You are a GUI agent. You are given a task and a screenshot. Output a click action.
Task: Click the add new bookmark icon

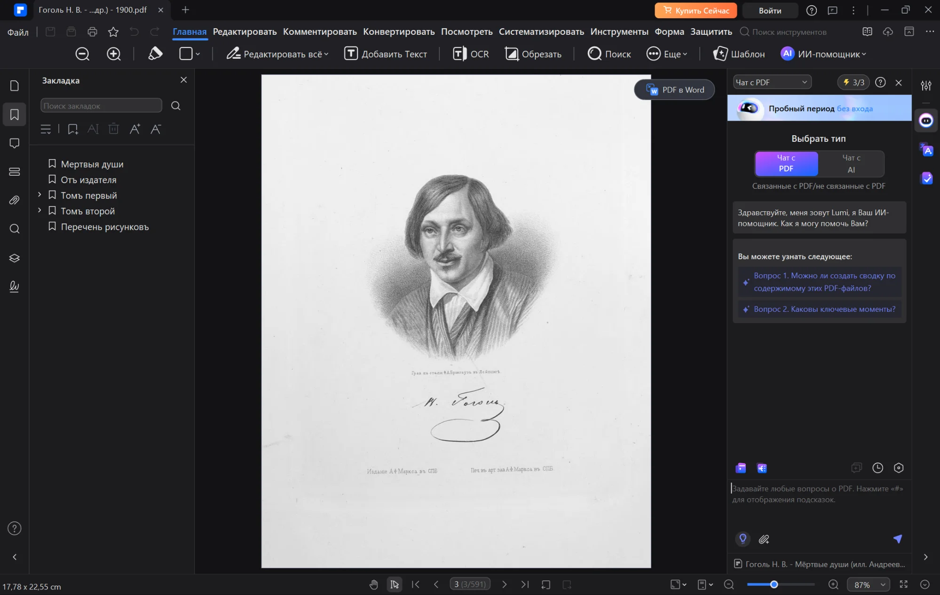coord(72,129)
